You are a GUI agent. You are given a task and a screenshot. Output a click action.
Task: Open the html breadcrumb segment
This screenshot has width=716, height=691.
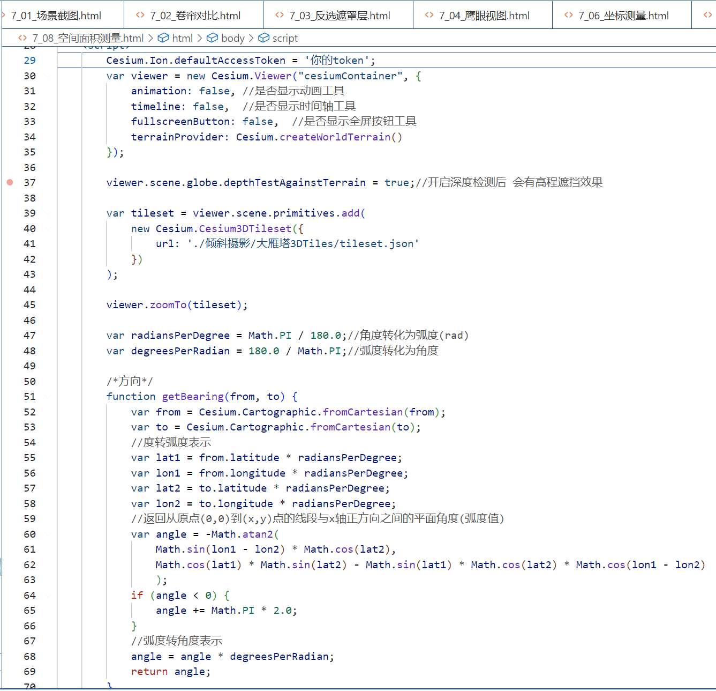click(182, 38)
